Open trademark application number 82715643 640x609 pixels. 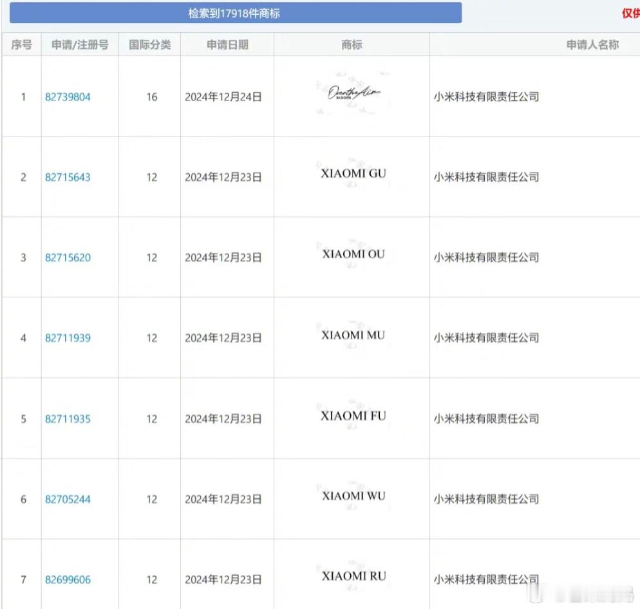(68, 177)
